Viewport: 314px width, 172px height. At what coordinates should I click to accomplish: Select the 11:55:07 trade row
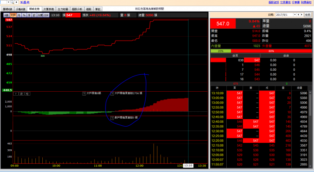[259, 165]
